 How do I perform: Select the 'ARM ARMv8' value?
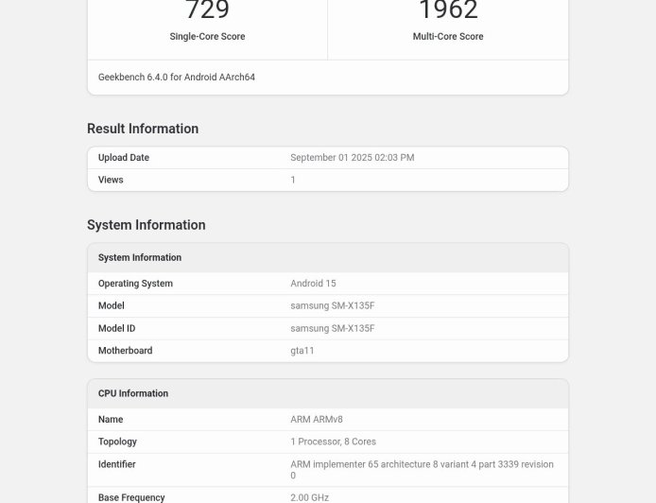(317, 419)
